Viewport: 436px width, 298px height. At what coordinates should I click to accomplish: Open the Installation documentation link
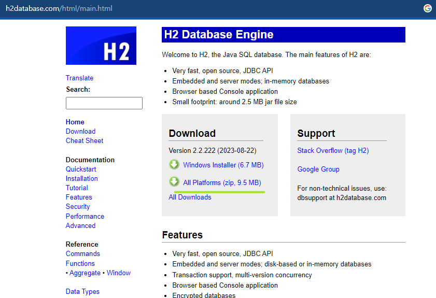coord(82,178)
